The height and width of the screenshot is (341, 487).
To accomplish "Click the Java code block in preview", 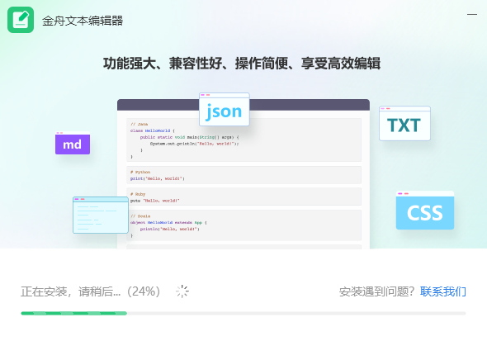I will (x=243, y=140).
